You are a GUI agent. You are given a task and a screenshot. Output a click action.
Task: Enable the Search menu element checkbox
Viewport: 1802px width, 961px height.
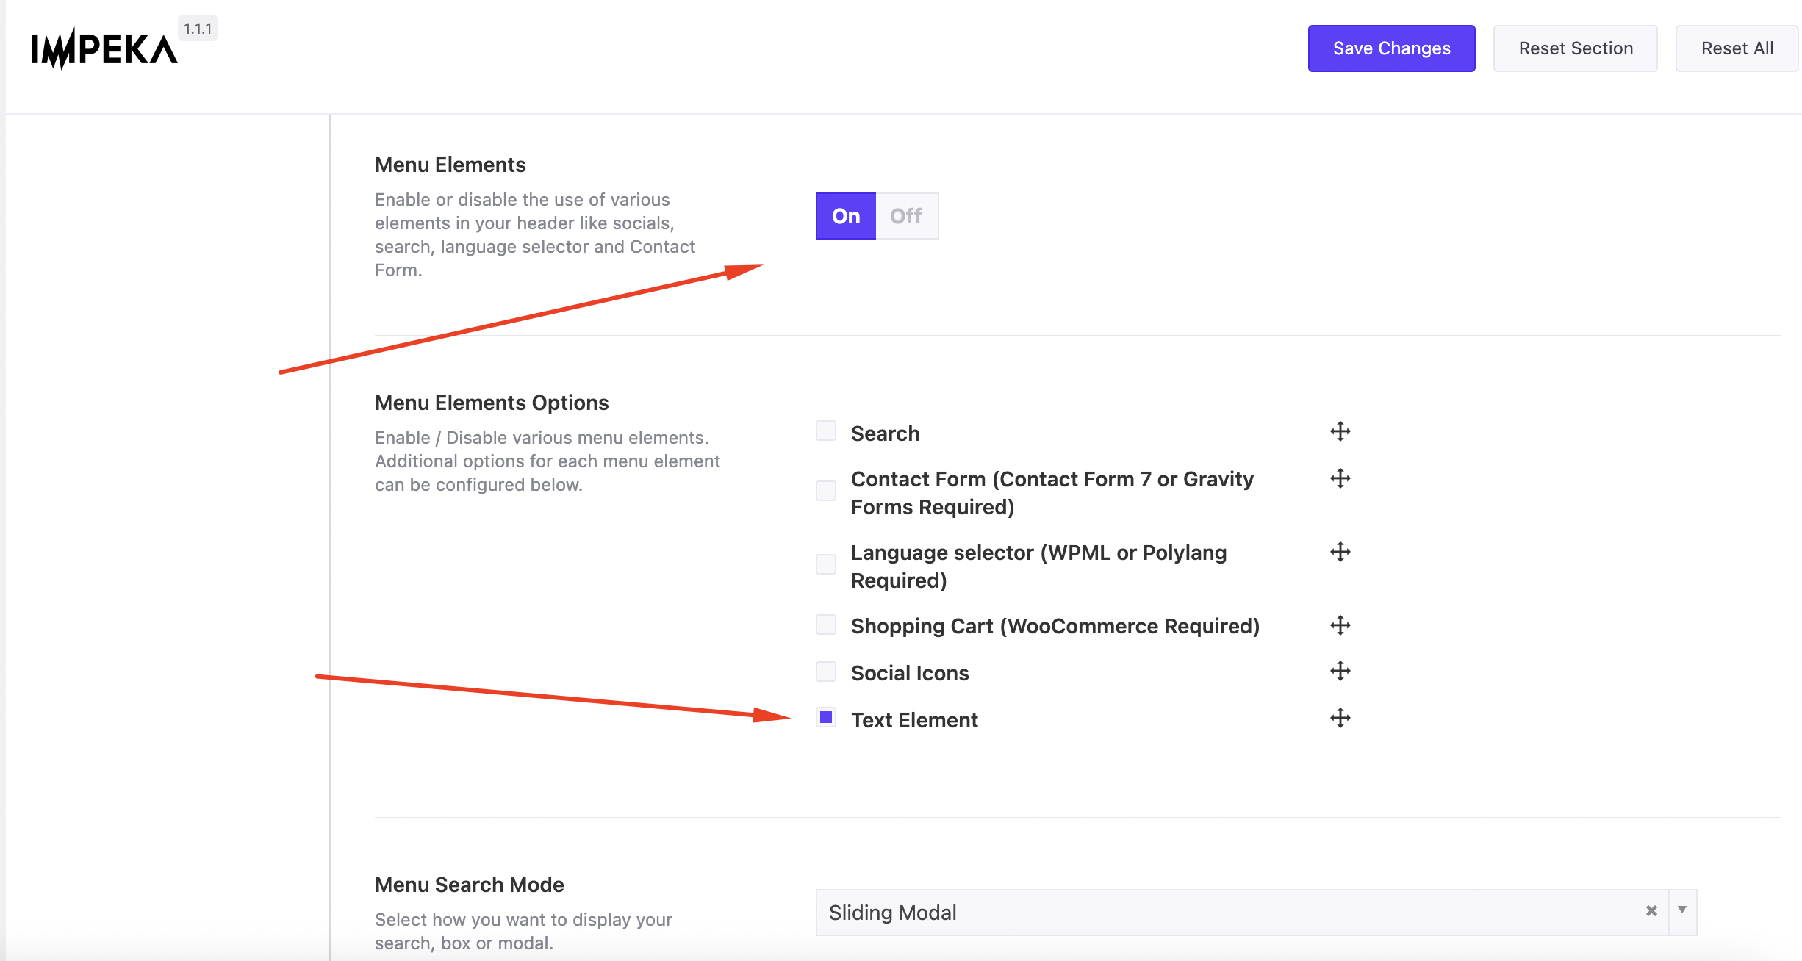[826, 431]
